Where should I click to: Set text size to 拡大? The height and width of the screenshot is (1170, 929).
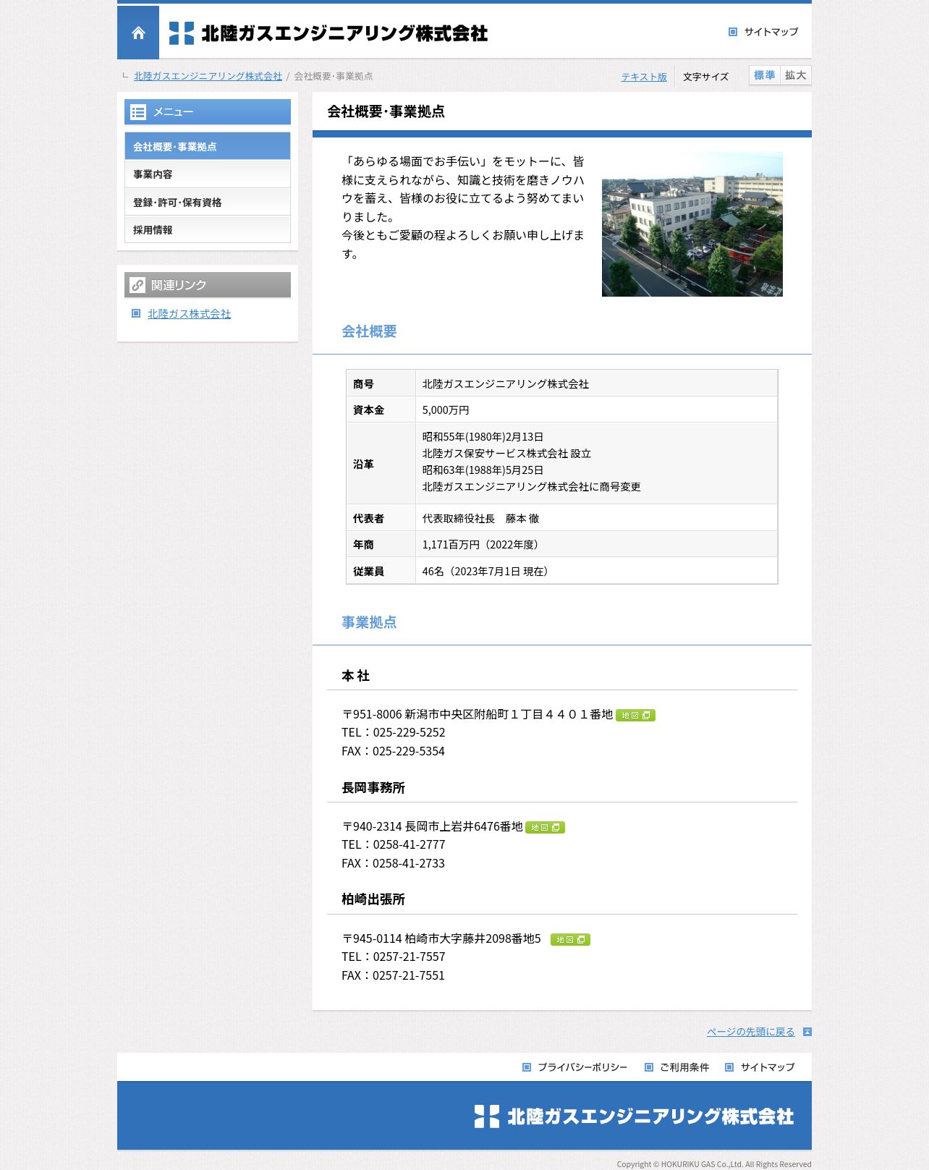point(795,75)
